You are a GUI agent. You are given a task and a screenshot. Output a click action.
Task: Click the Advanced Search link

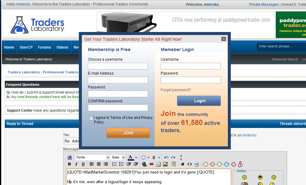tap(285, 59)
